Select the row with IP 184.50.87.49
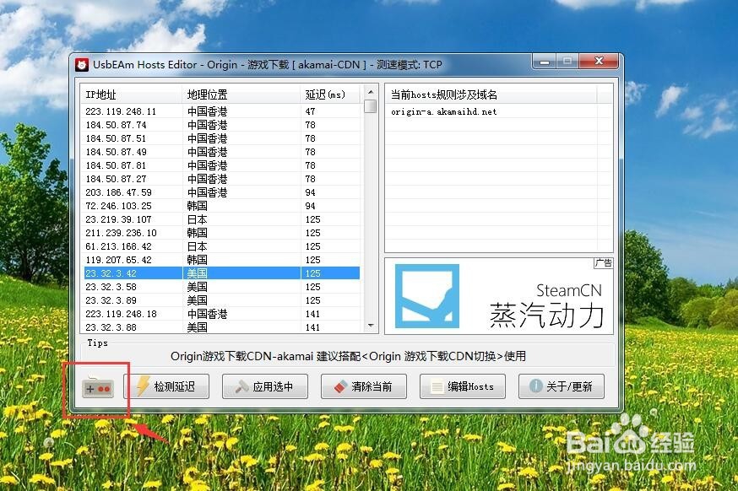738x491 pixels. [x=222, y=152]
